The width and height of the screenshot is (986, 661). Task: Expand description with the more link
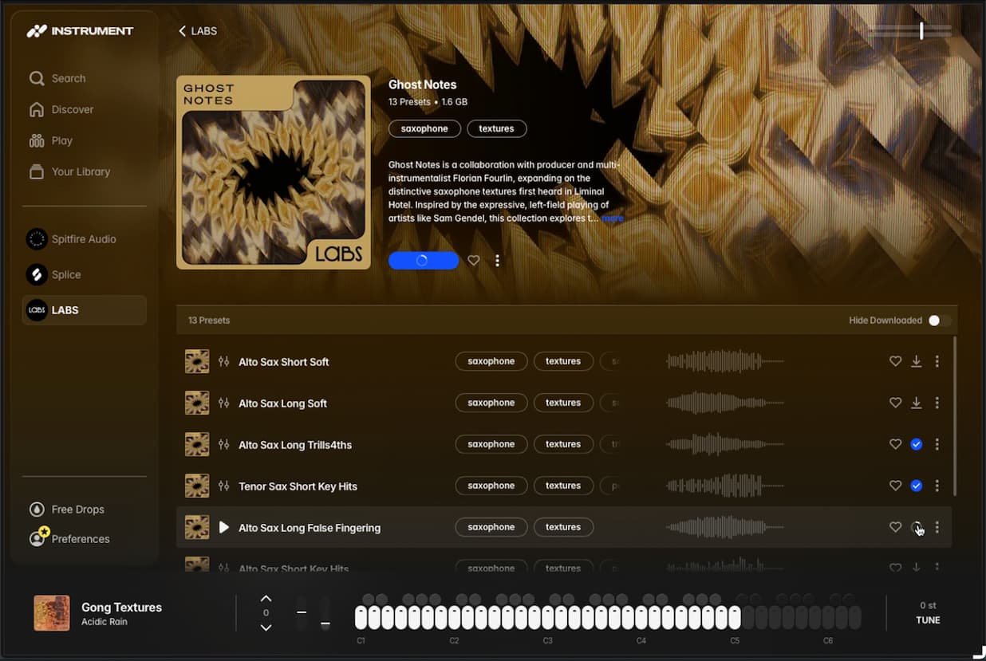(613, 218)
